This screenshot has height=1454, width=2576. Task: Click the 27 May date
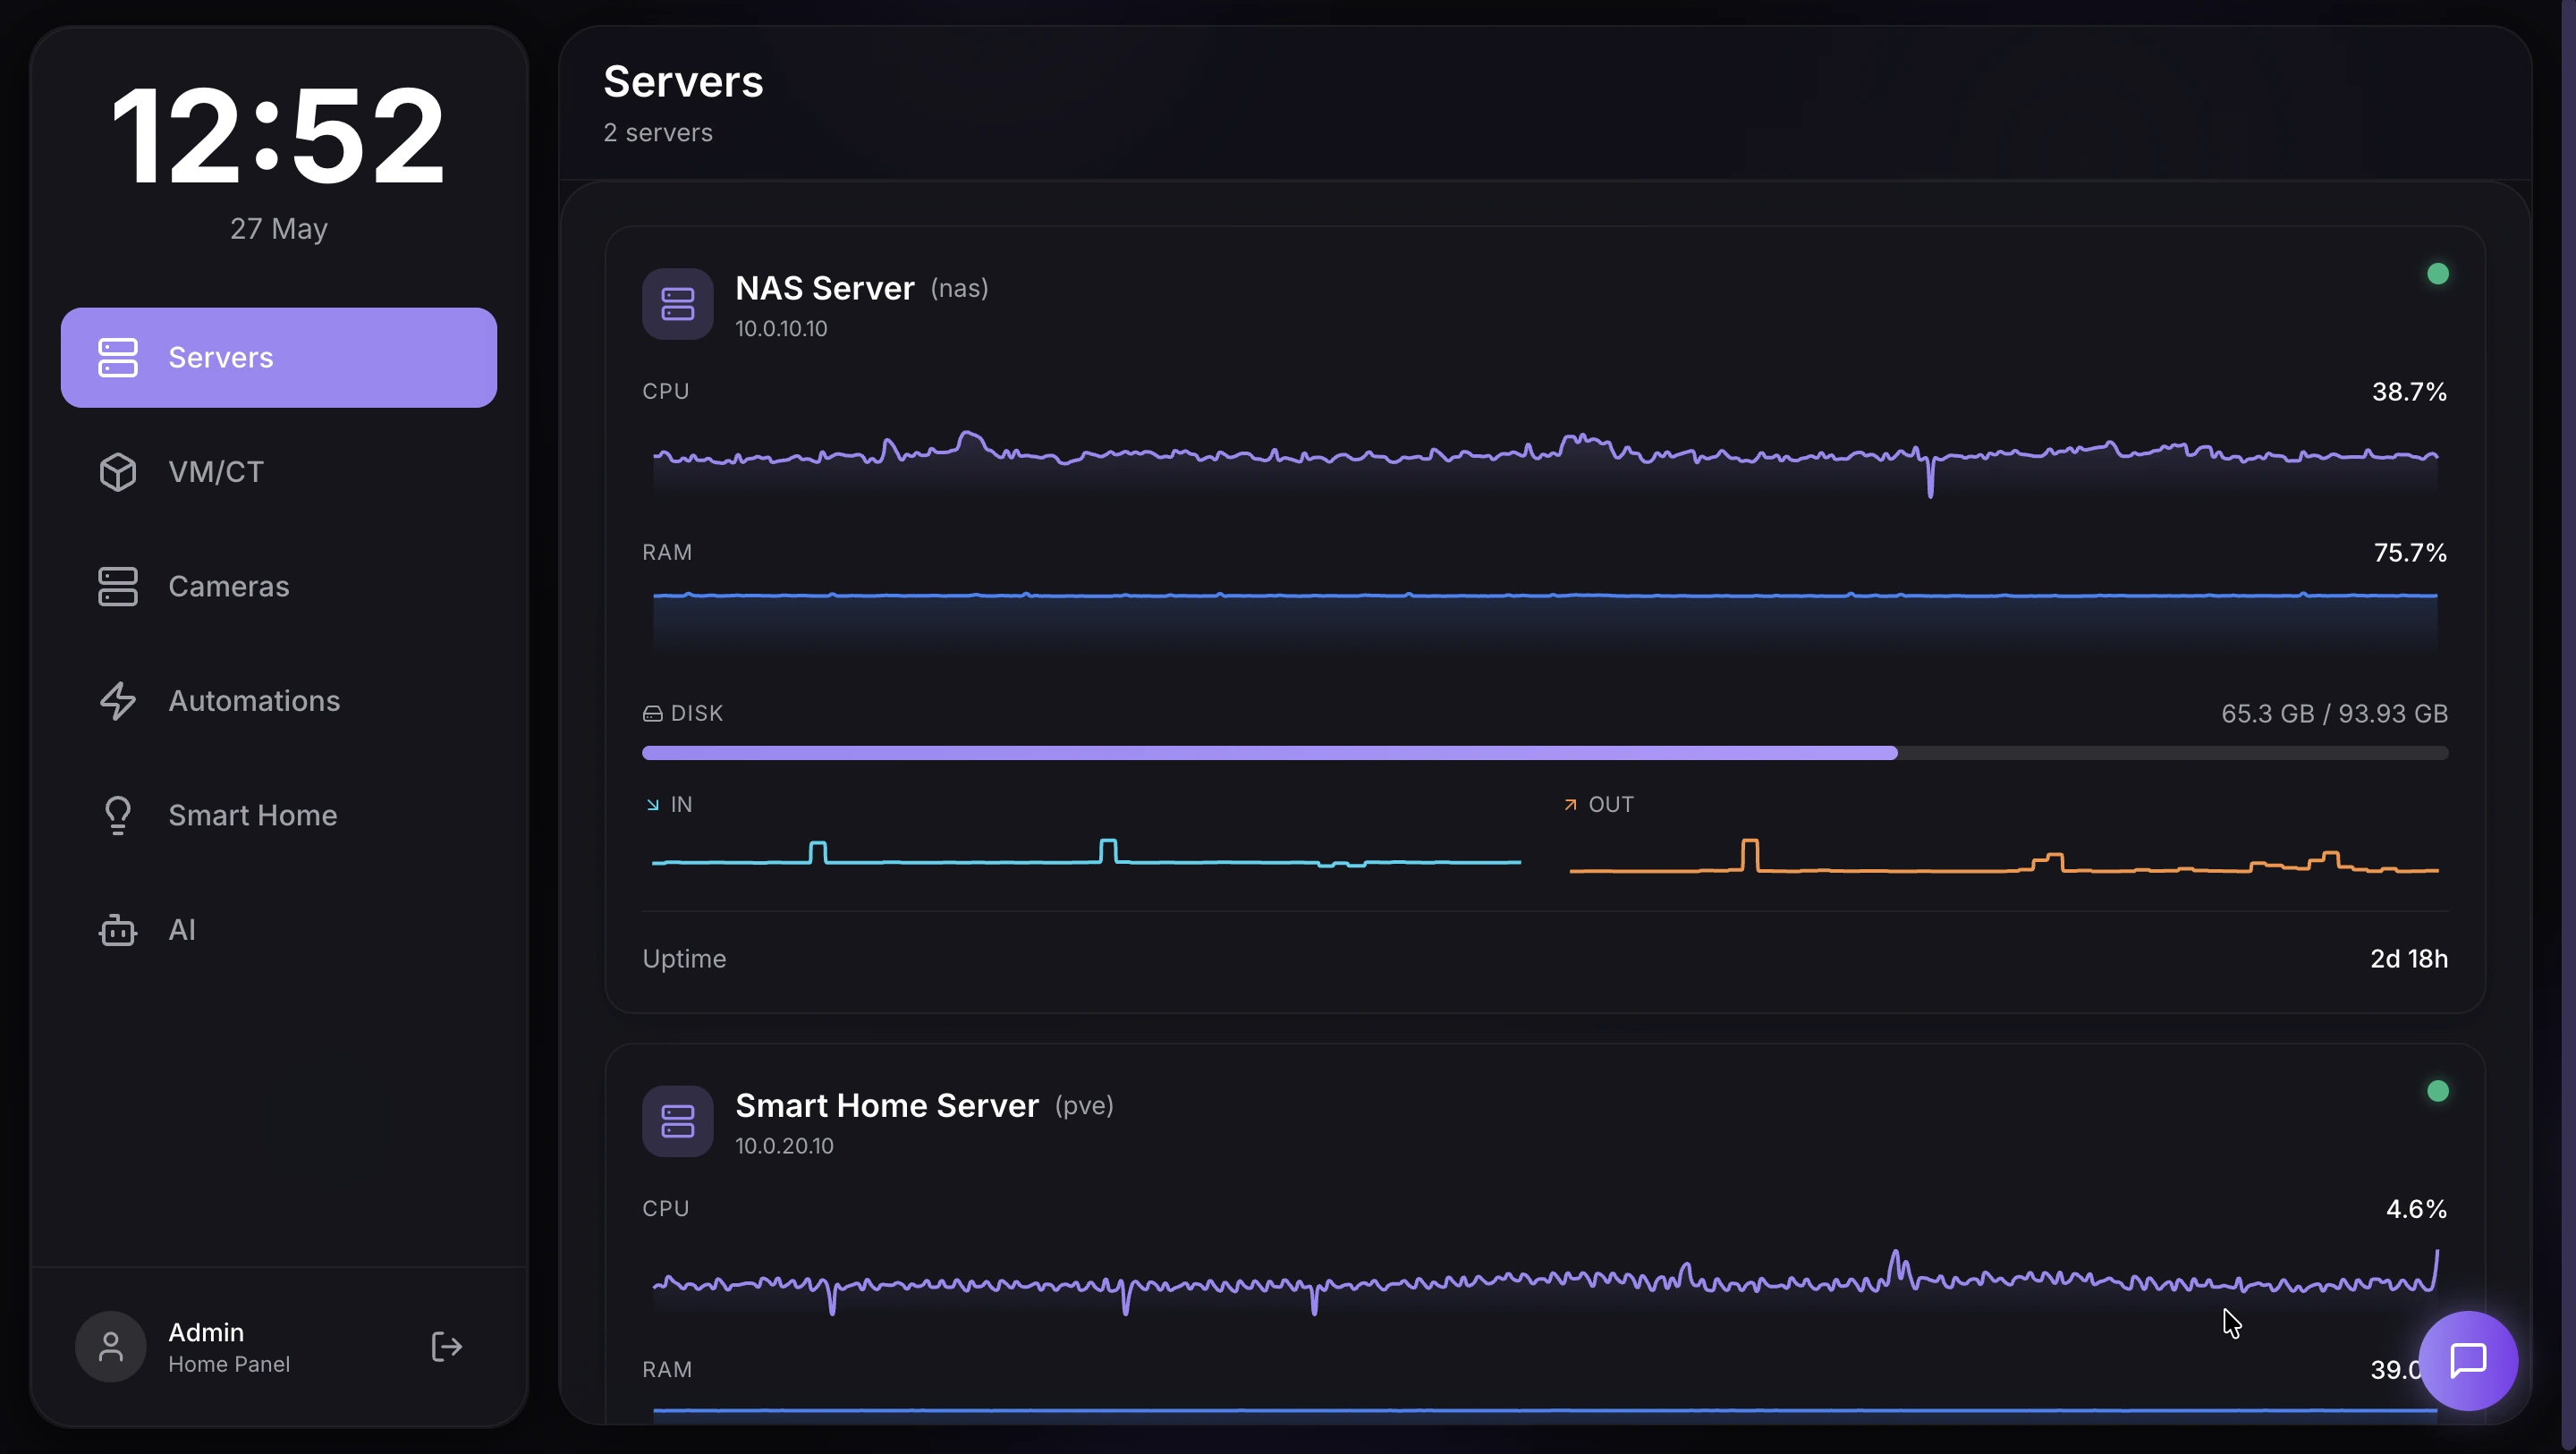pyautogui.click(x=279, y=229)
